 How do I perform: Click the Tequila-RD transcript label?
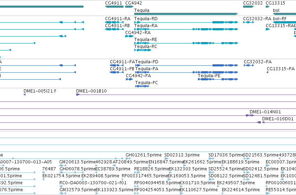146,19
